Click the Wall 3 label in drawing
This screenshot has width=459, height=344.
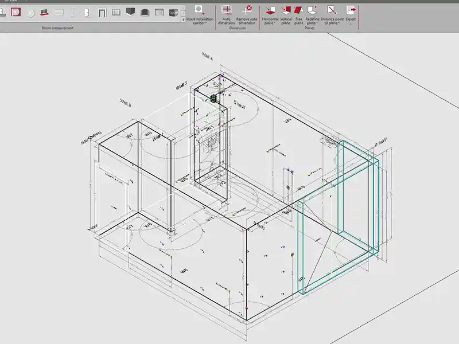point(181,86)
